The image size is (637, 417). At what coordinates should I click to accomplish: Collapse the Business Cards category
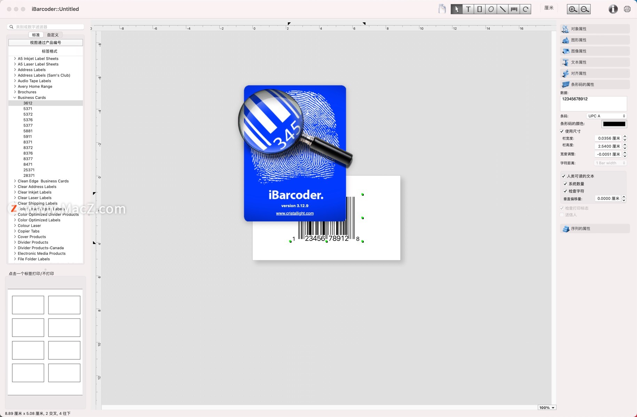15,97
